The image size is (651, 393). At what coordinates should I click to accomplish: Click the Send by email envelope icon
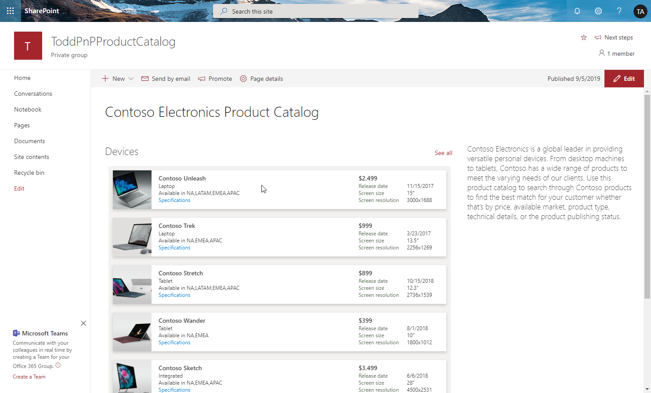click(x=145, y=79)
